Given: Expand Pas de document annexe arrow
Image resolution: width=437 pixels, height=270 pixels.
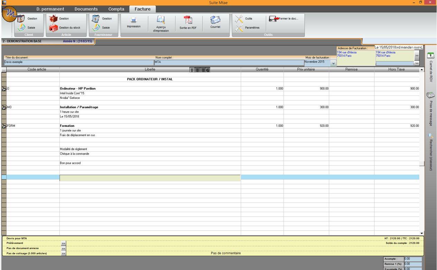Looking at the screenshot, I should [x=64, y=248].
